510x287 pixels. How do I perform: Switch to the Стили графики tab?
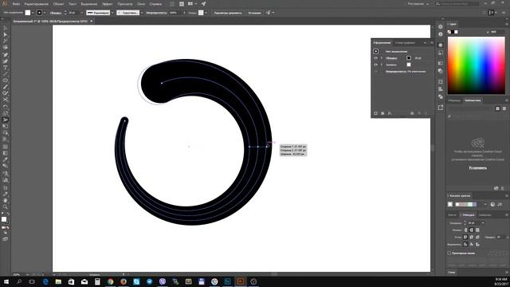[405, 42]
